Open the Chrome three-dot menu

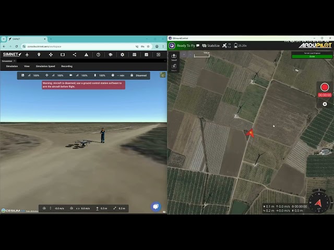(163, 46)
